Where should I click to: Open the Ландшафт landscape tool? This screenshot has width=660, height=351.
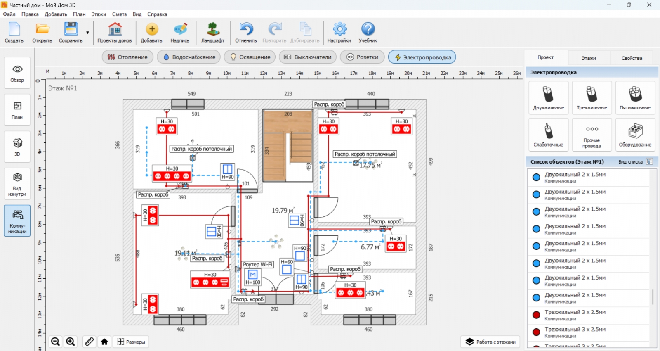[x=213, y=33]
